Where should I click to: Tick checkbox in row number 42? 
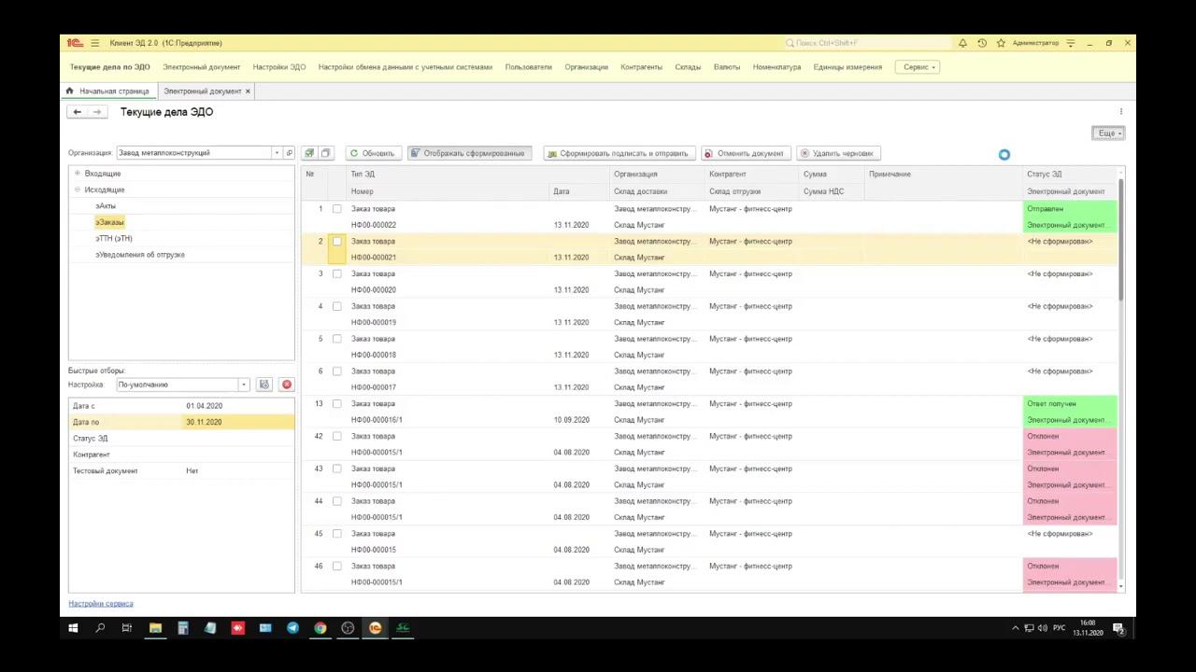[x=337, y=437]
